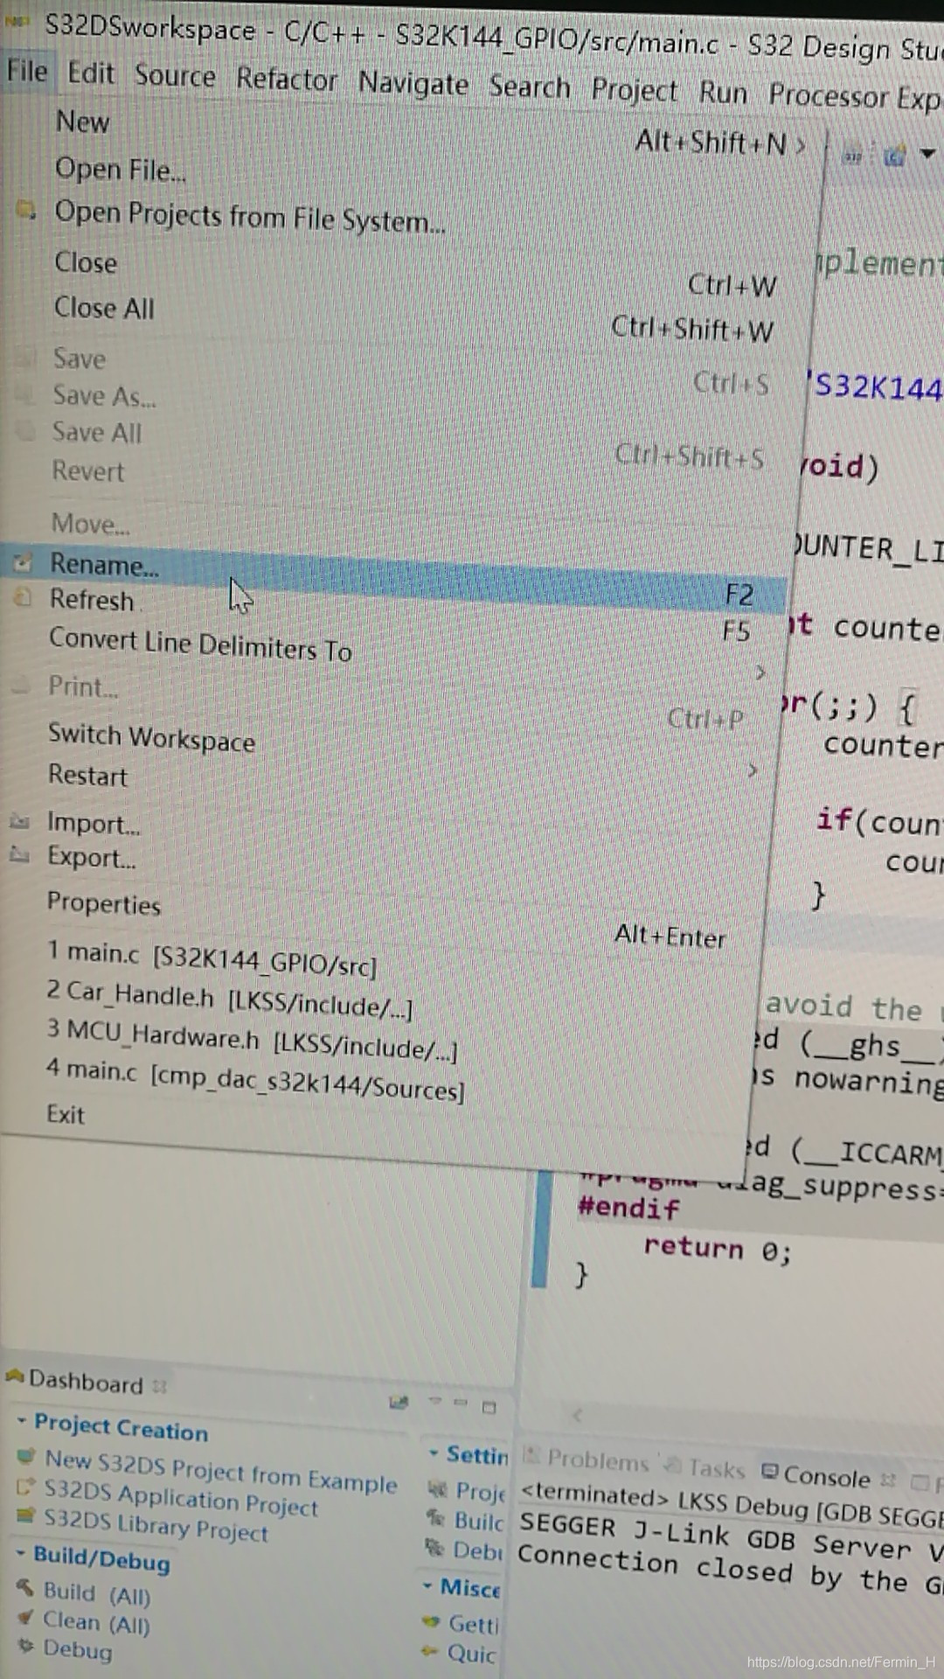
Task: Maximize the Dashboard panel
Action: pos(489,1407)
